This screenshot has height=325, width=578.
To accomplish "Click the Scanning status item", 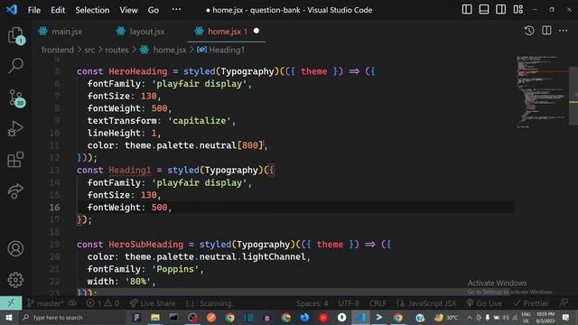I will coord(210,303).
